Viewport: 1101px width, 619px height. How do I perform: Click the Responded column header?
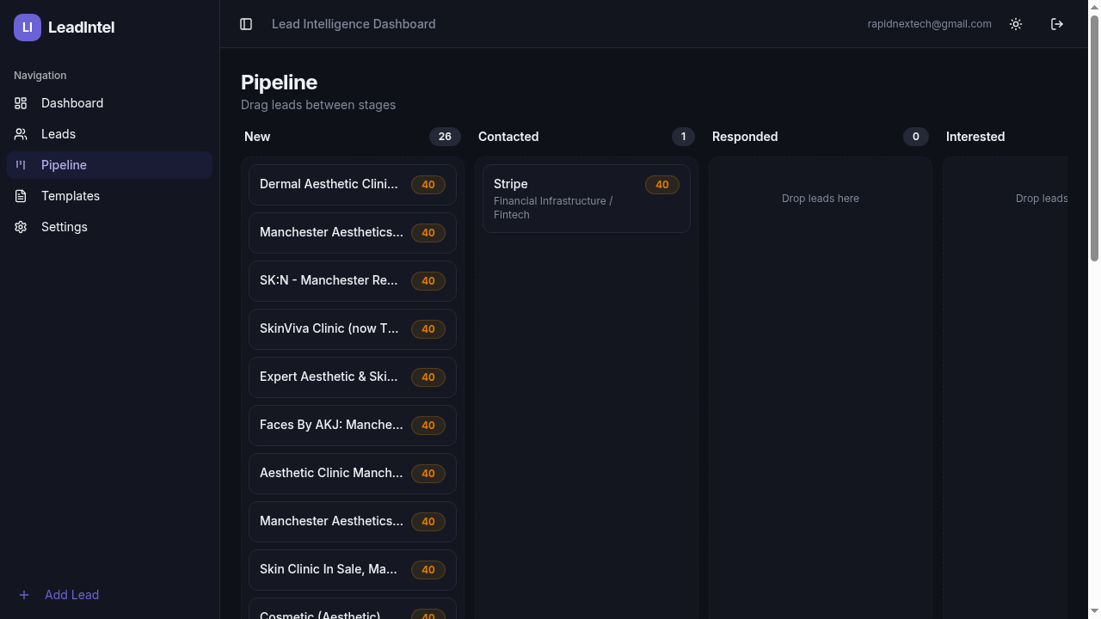tap(745, 137)
